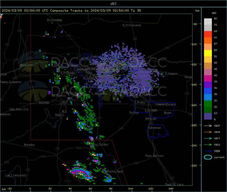Screen dimensions: 227x192
Task: Click the 'Morados' map label
Action: pyautogui.click(x=29, y=145)
